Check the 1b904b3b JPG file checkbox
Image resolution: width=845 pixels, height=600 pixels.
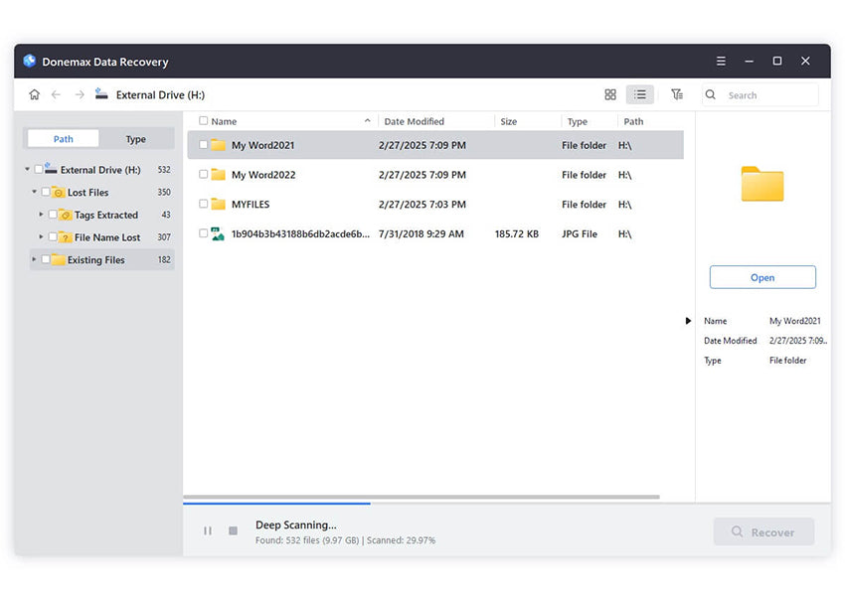coord(203,233)
